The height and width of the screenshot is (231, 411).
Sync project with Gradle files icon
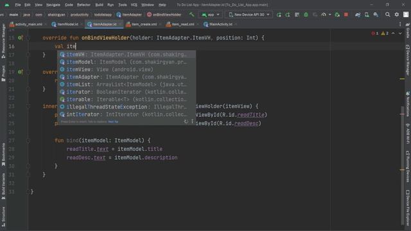[358, 15]
